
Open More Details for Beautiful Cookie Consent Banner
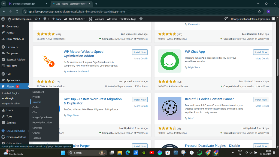[x=262, y=106]
